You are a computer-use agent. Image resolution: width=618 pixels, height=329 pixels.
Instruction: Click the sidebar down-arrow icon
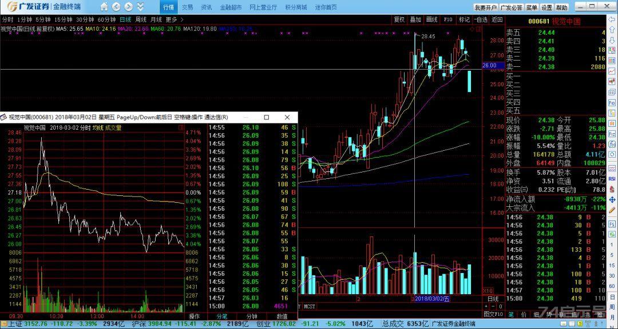click(x=612, y=40)
